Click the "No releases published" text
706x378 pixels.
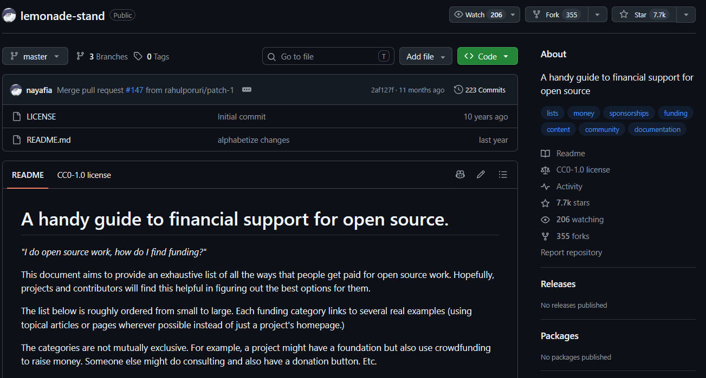[574, 305]
